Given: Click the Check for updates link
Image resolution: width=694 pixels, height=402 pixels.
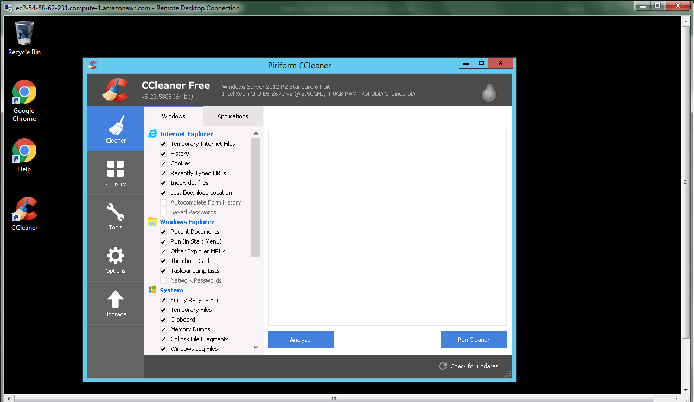Looking at the screenshot, I should [474, 366].
